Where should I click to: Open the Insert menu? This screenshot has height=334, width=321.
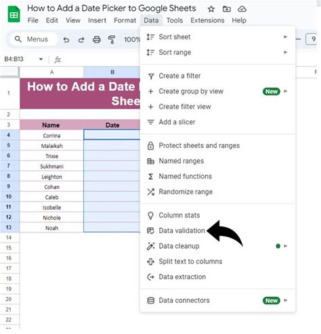click(97, 20)
